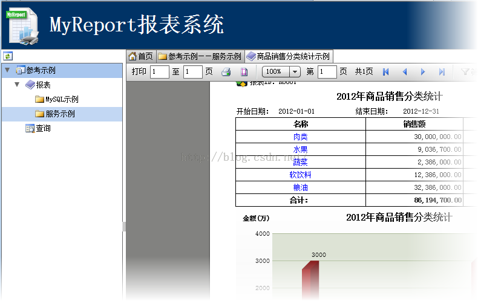This screenshot has height=301, width=478.
Task: Open the 蔬菜 category link
Action: [300, 162]
